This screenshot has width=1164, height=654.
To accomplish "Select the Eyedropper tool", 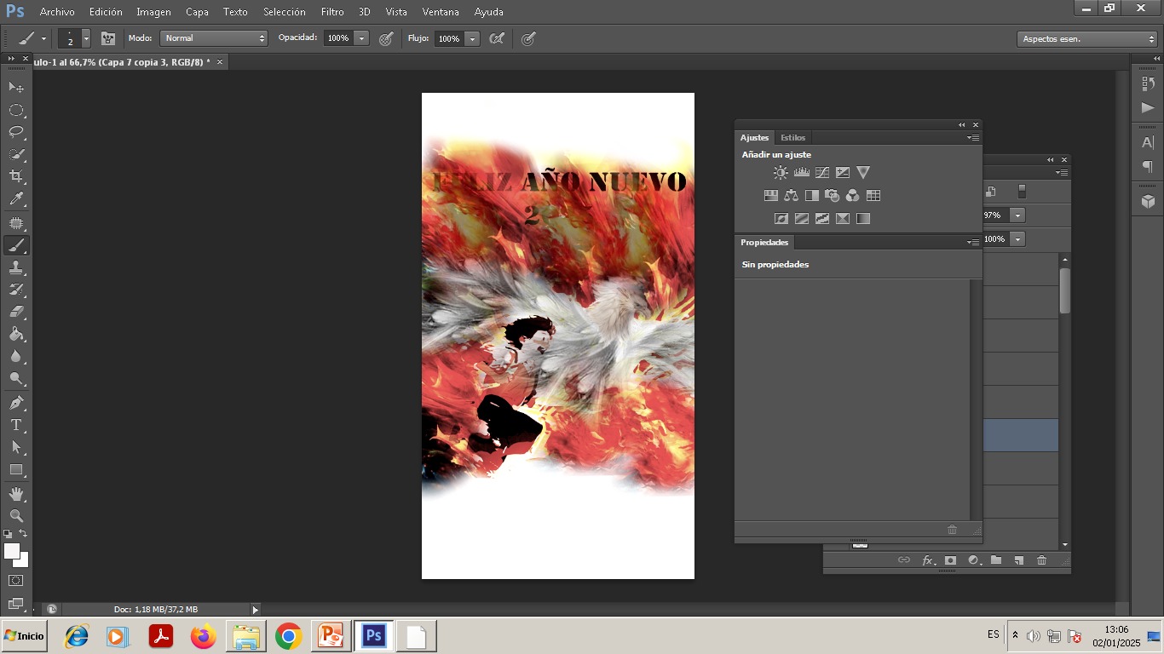I will coord(16,199).
